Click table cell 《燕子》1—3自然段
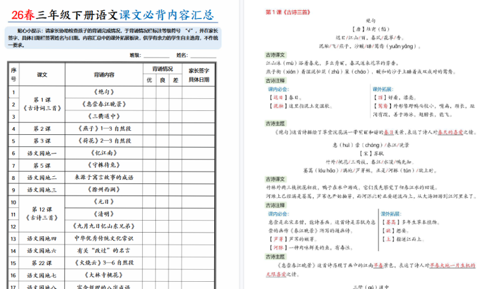Viewport: 480px width, 289px height. tap(104, 129)
